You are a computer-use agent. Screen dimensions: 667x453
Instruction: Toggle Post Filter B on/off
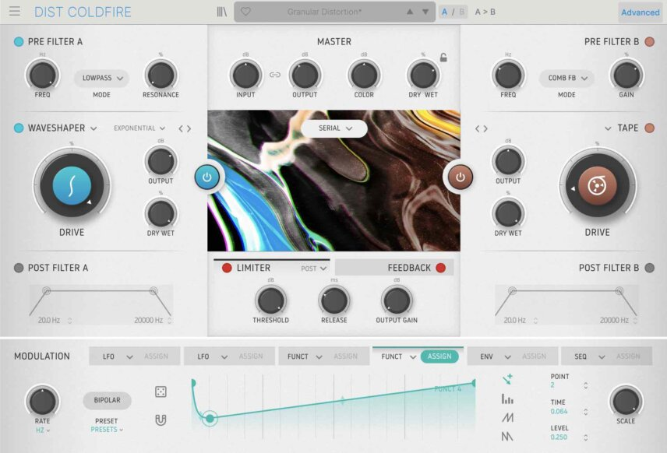point(650,268)
